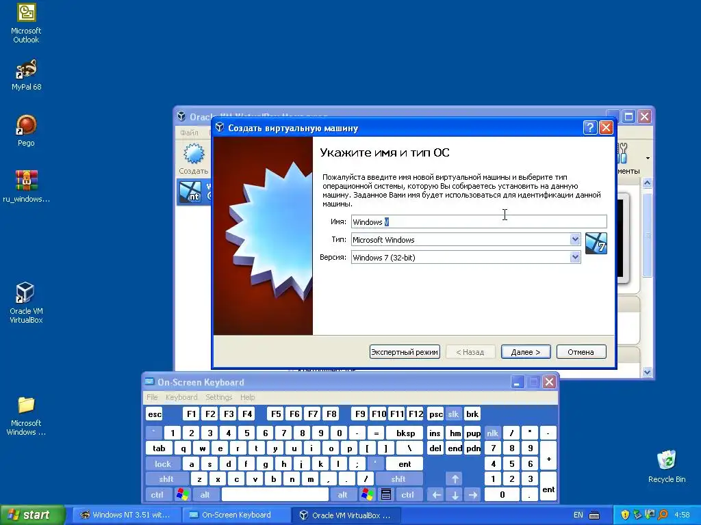Viewport: 701px width, 525px height.
Task: Click the del key on keyboard
Action: pyautogui.click(x=435, y=448)
